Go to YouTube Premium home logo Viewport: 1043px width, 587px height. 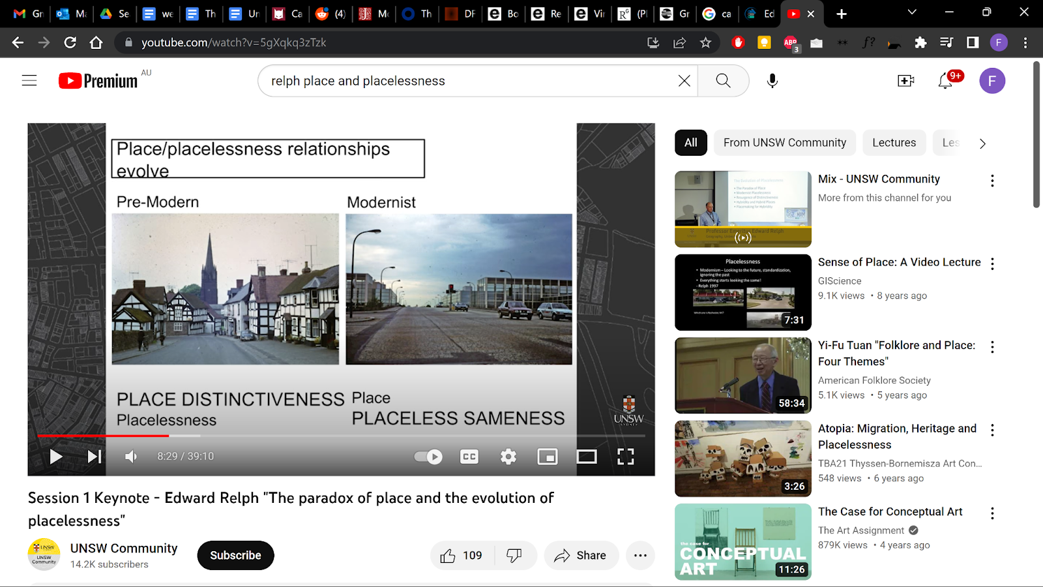(98, 81)
